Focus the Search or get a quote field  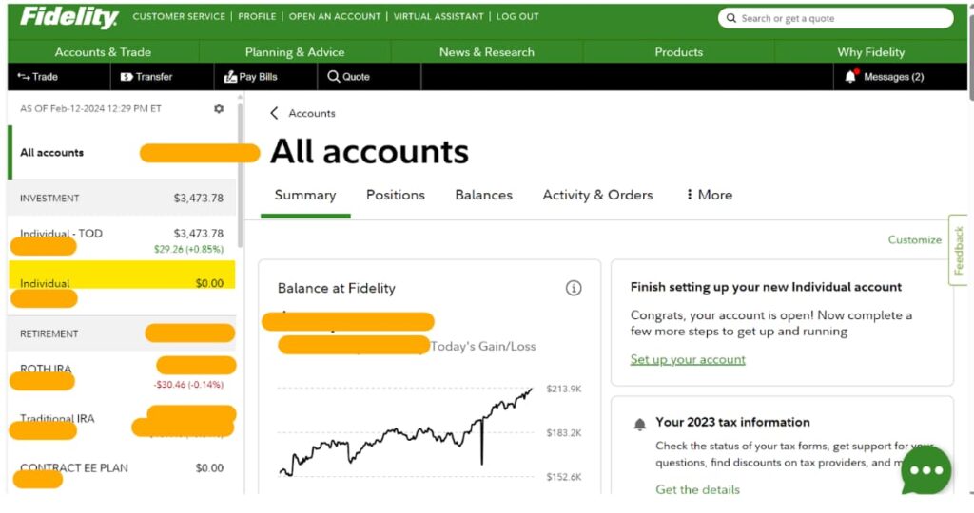[x=835, y=18]
